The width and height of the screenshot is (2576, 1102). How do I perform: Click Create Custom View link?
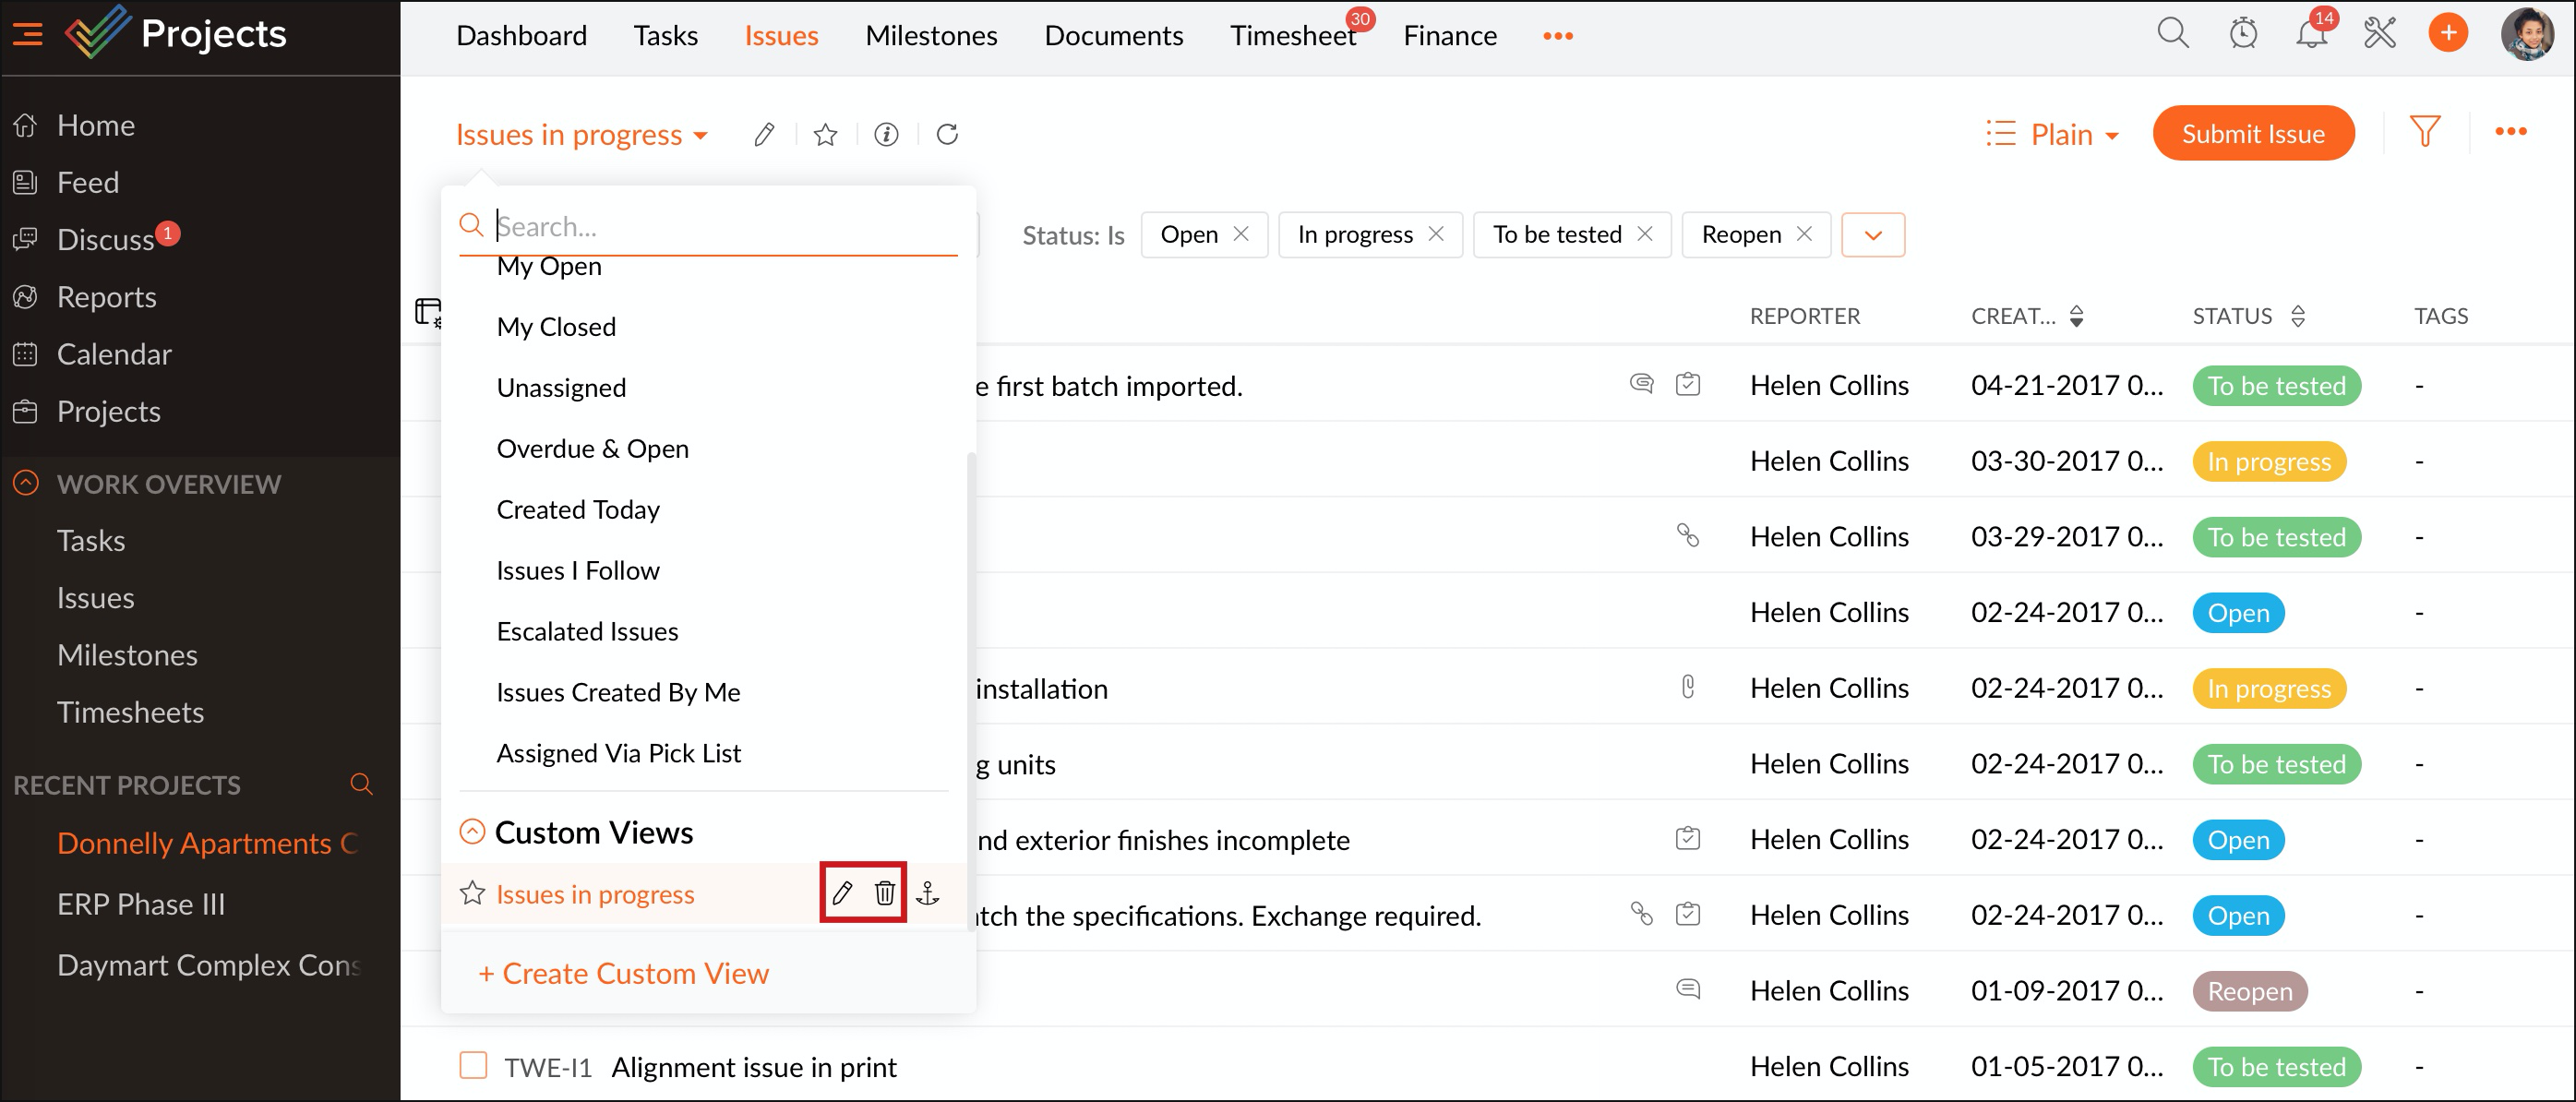[623, 972]
